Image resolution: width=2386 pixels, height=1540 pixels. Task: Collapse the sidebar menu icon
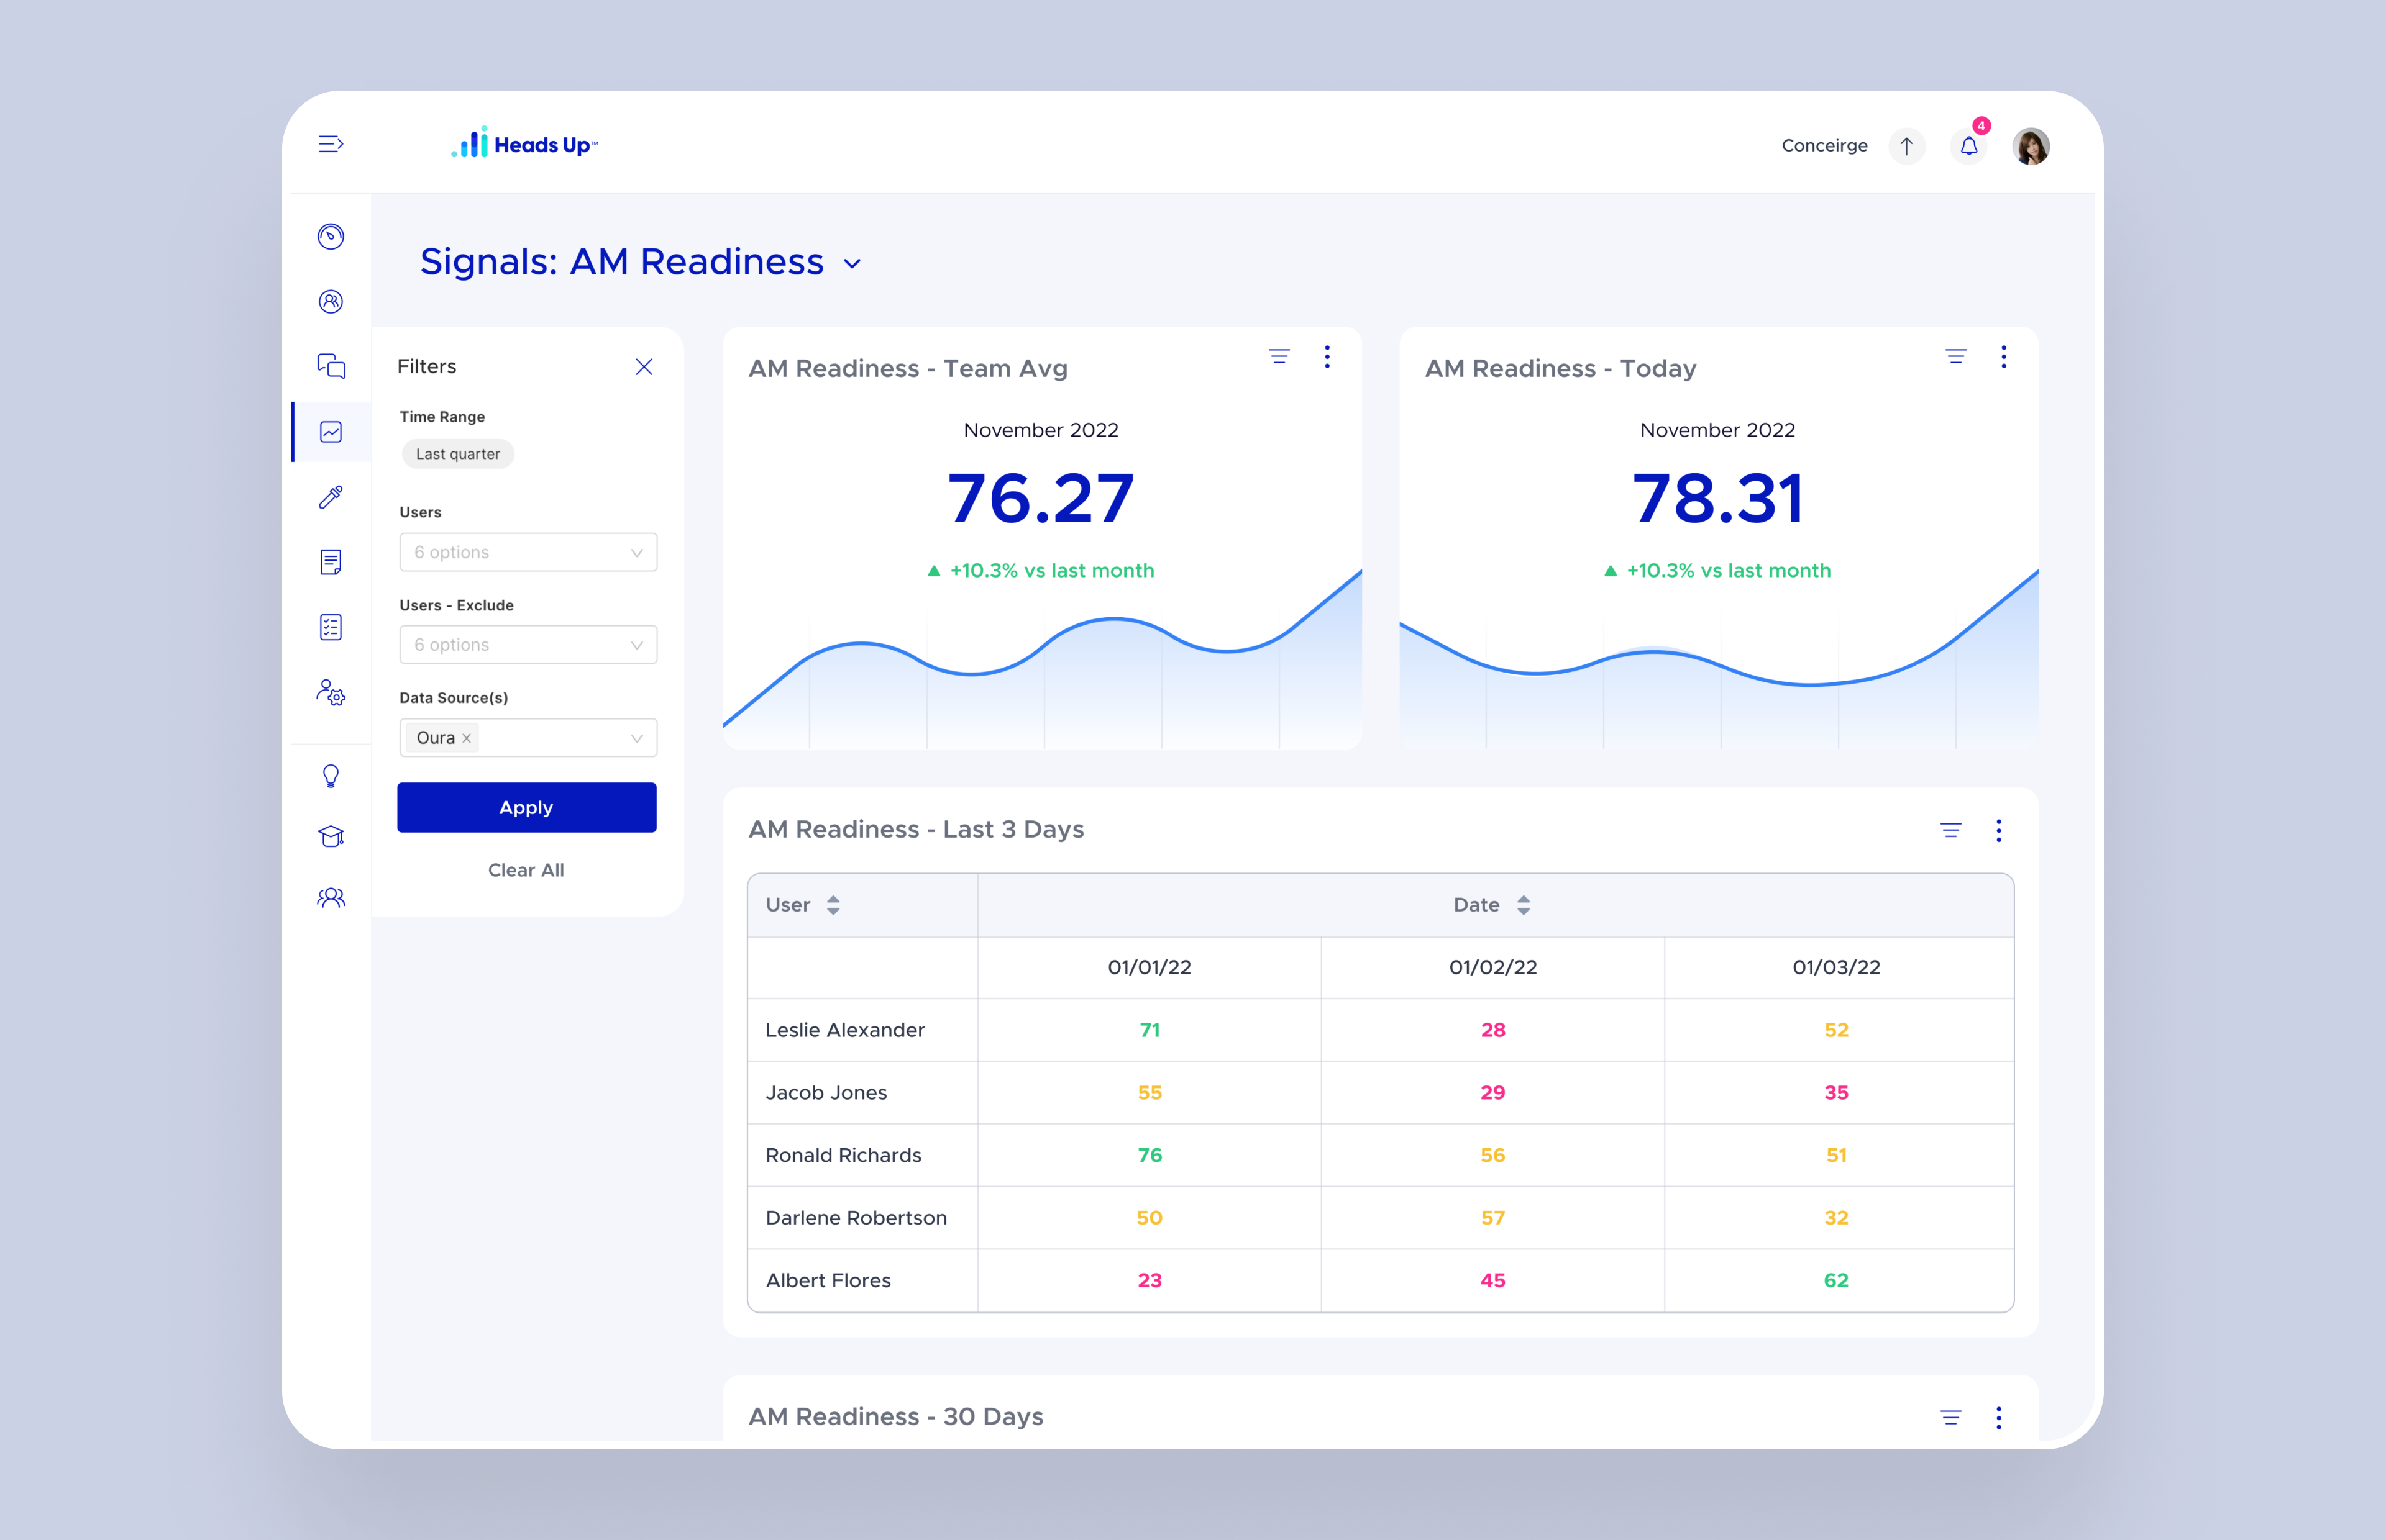coord(331,144)
